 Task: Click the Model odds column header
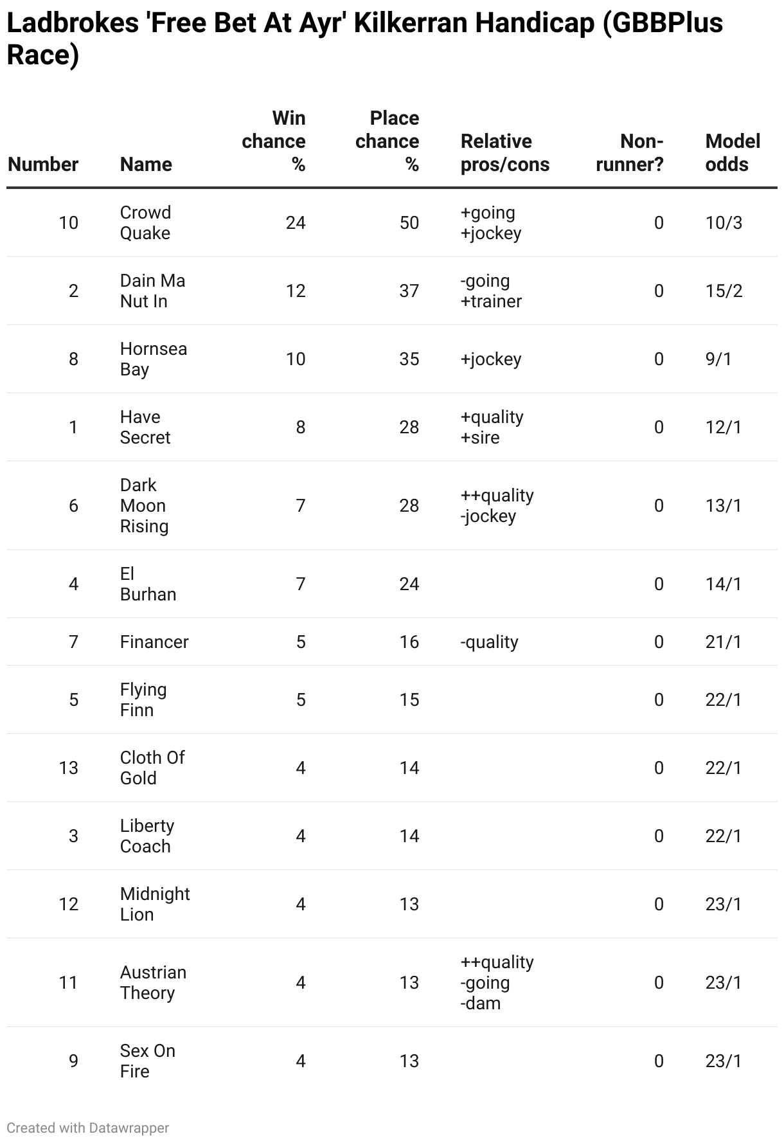click(x=733, y=153)
